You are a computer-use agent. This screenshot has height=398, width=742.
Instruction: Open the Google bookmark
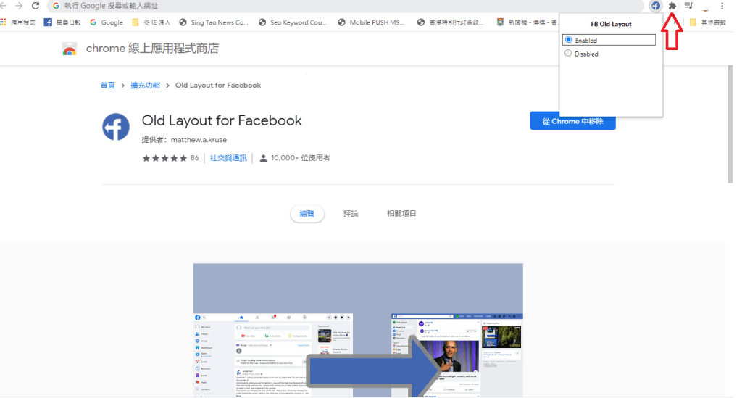click(107, 22)
